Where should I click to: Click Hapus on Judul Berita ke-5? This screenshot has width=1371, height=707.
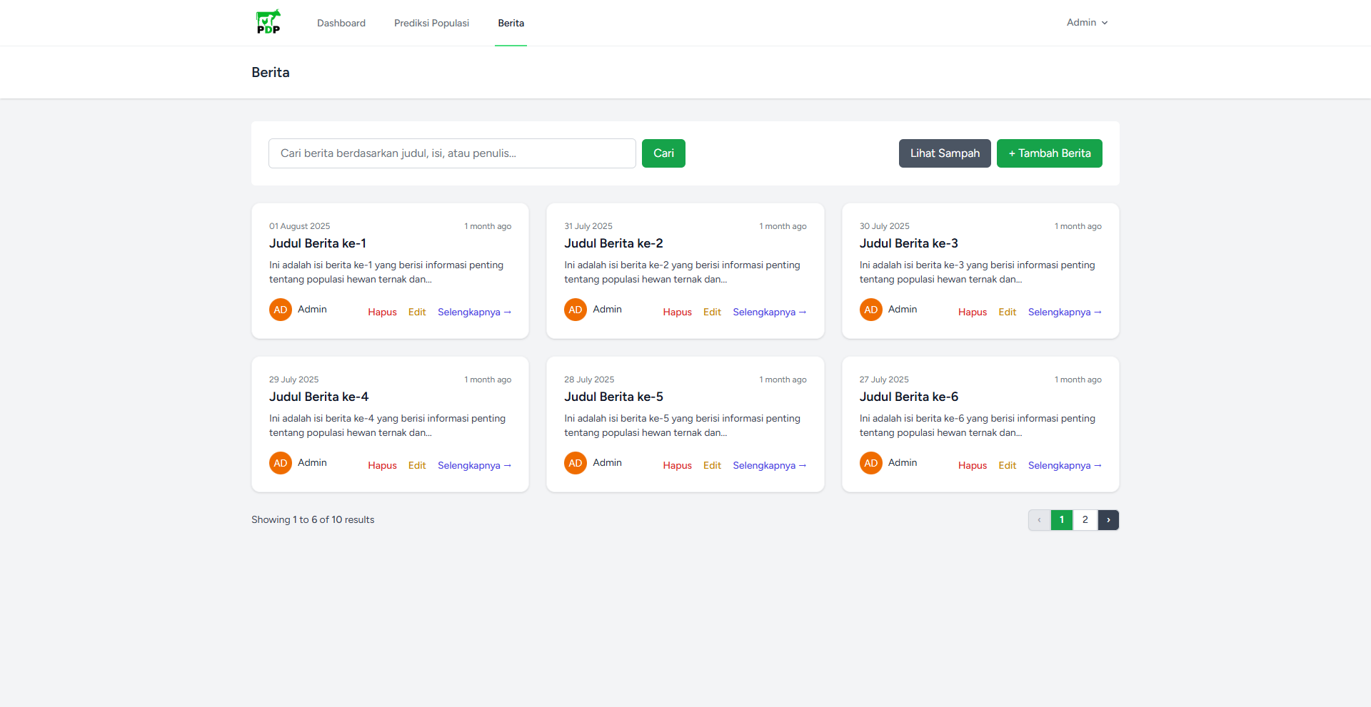point(677,465)
